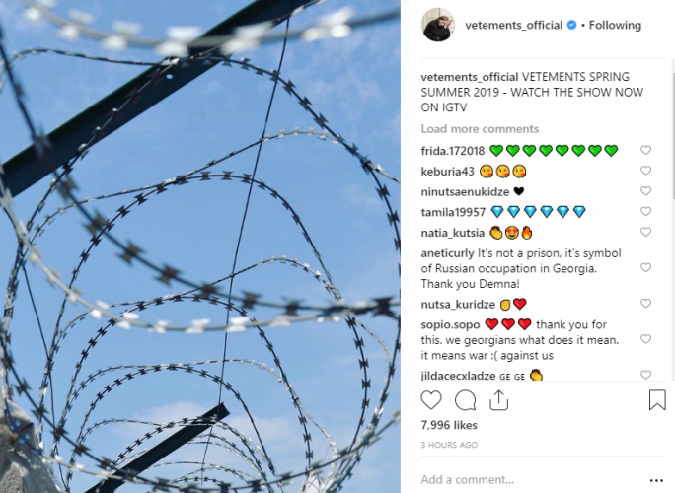Open the vetements_official username in the header
Viewport: 675px width, 493px height.
coord(513,25)
